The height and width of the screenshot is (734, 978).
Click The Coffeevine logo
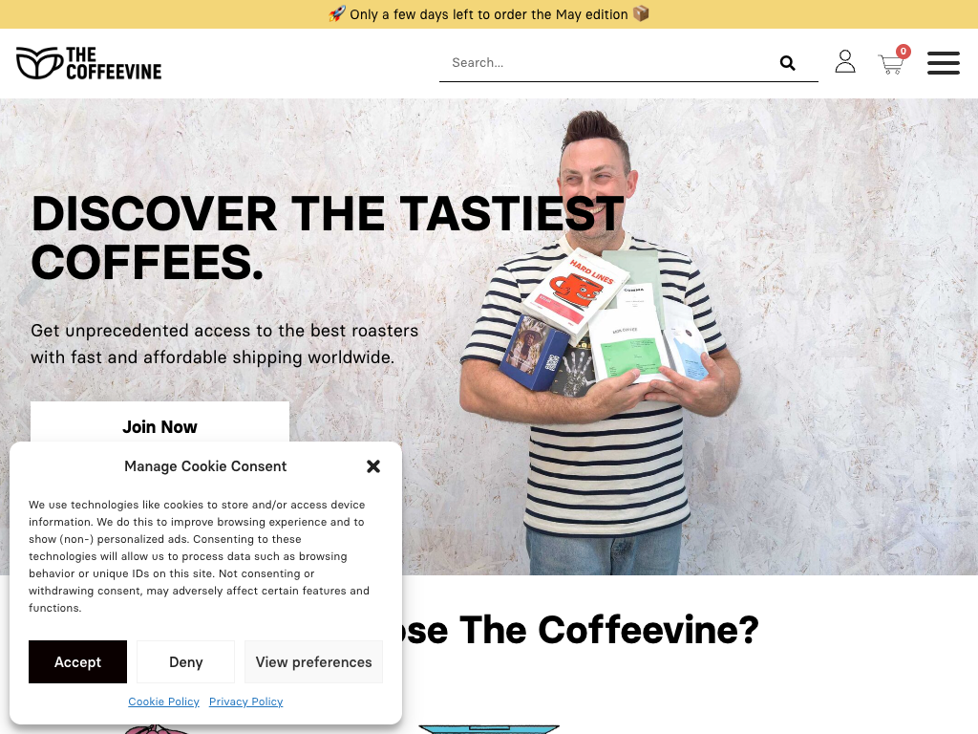(x=89, y=63)
